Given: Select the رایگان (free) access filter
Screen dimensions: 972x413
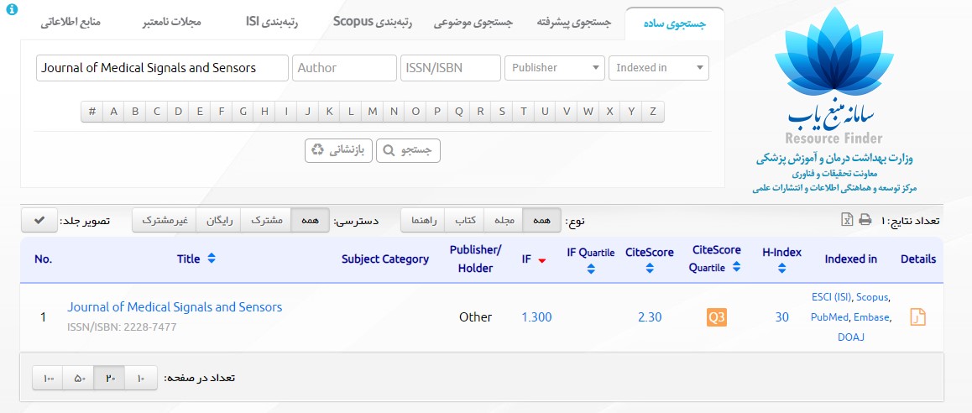Looking at the screenshot, I should [218, 221].
